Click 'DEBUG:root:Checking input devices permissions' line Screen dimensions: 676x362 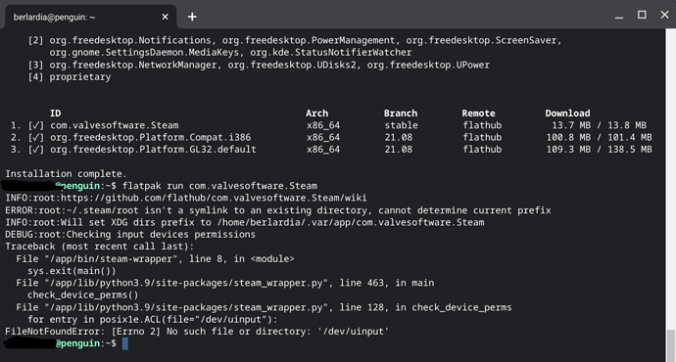(x=130, y=234)
